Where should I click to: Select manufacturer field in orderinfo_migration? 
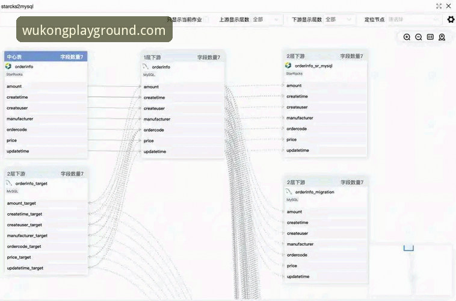click(325, 244)
